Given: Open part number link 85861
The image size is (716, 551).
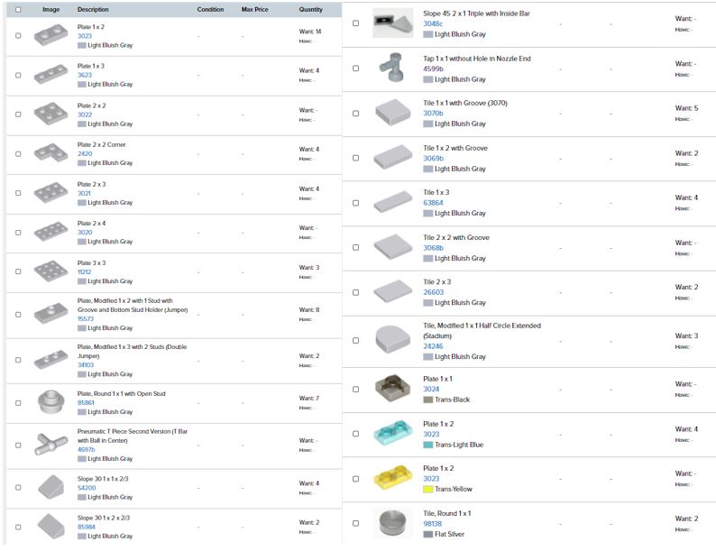Looking at the screenshot, I should 85,402.
